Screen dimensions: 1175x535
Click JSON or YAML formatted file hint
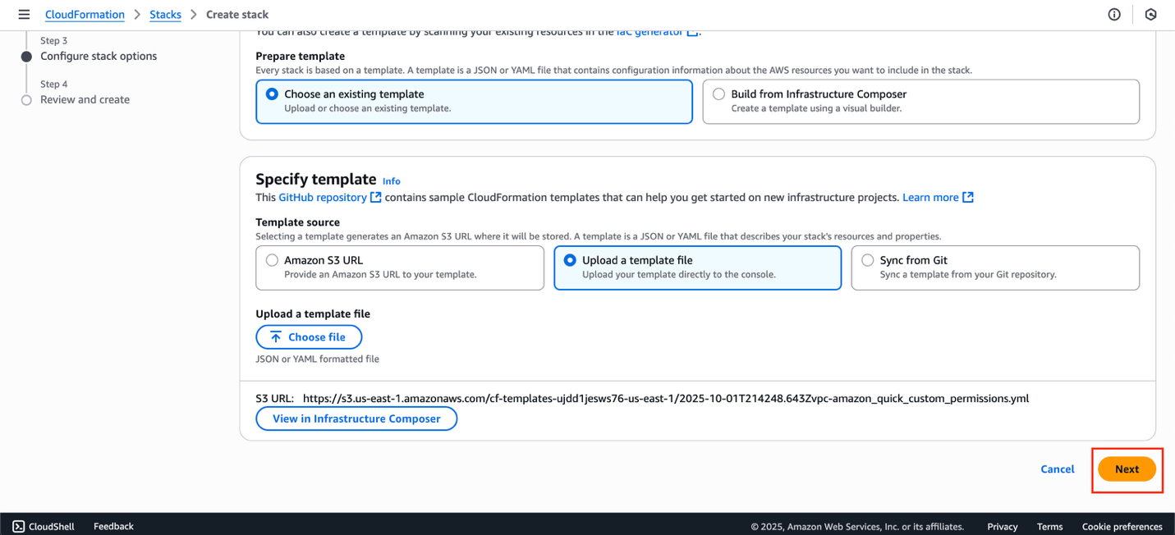317,359
